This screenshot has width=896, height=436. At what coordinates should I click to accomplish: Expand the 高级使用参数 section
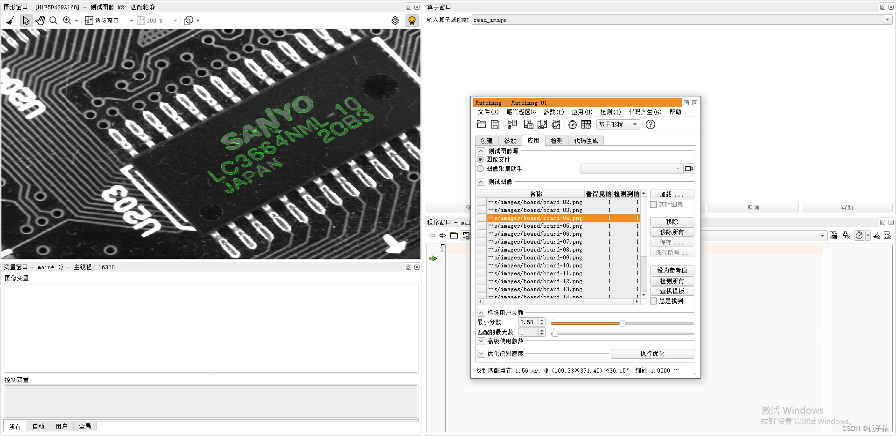[x=481, y=341]
